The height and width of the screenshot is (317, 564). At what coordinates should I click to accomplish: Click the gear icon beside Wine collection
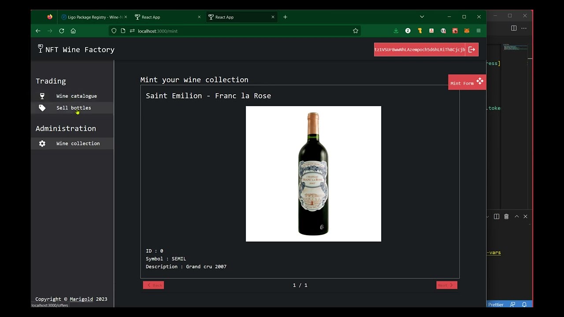click(42, 144)
